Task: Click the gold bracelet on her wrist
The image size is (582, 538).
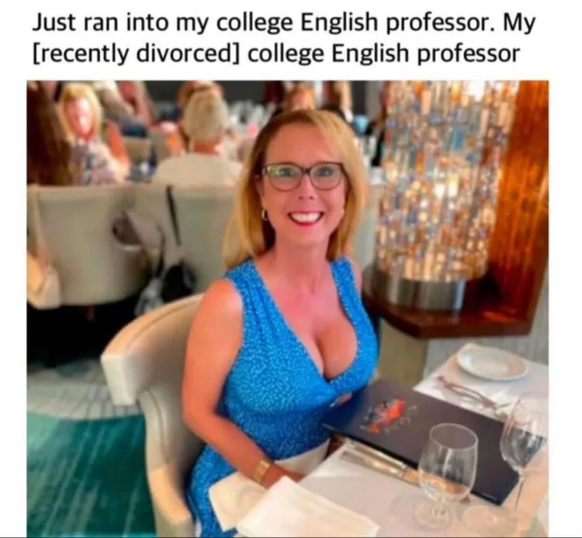Action: pyautogui.click(x=263, y=469)
